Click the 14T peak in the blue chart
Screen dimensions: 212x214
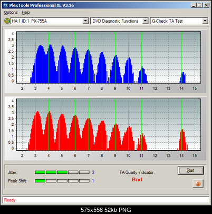183,78
